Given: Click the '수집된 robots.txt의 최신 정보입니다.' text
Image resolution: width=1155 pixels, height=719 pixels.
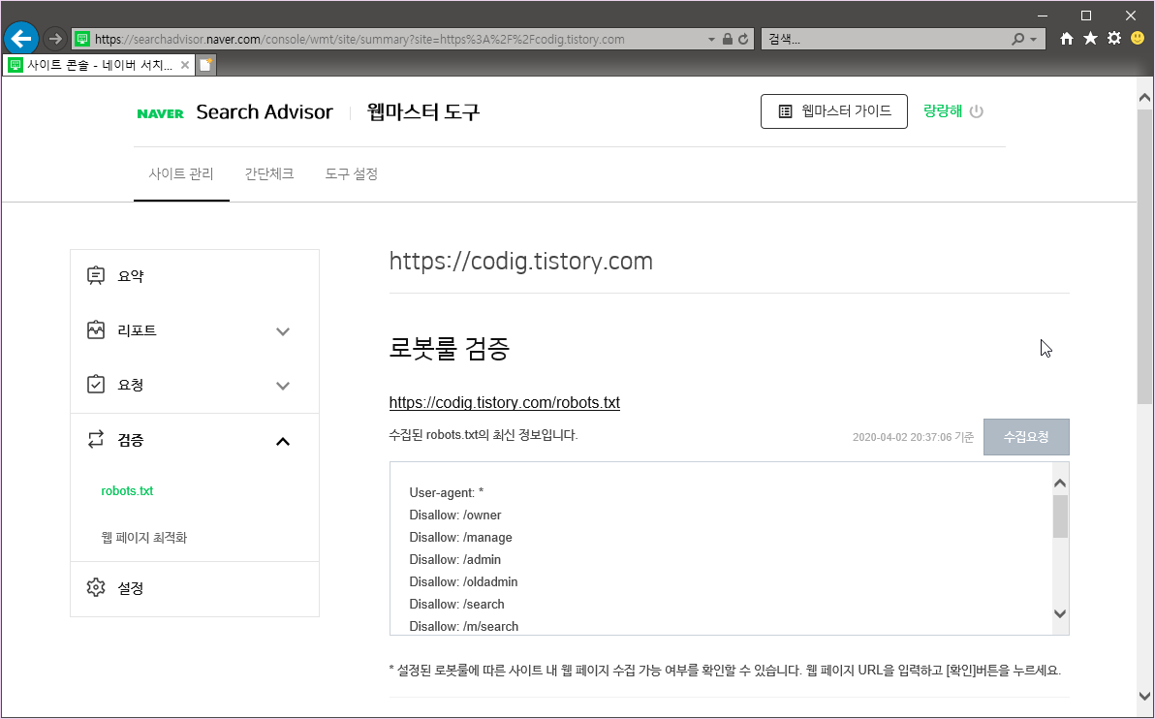Looking at the screenshot, I should click(x=484, y=435).
